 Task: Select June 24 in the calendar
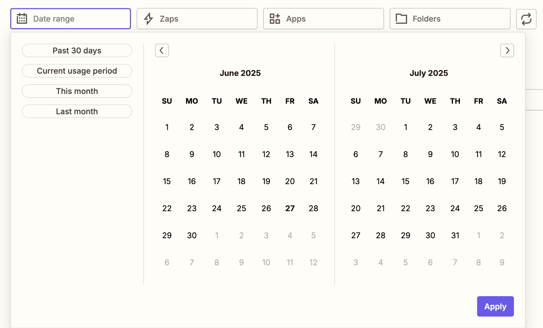tap(217, 209)
